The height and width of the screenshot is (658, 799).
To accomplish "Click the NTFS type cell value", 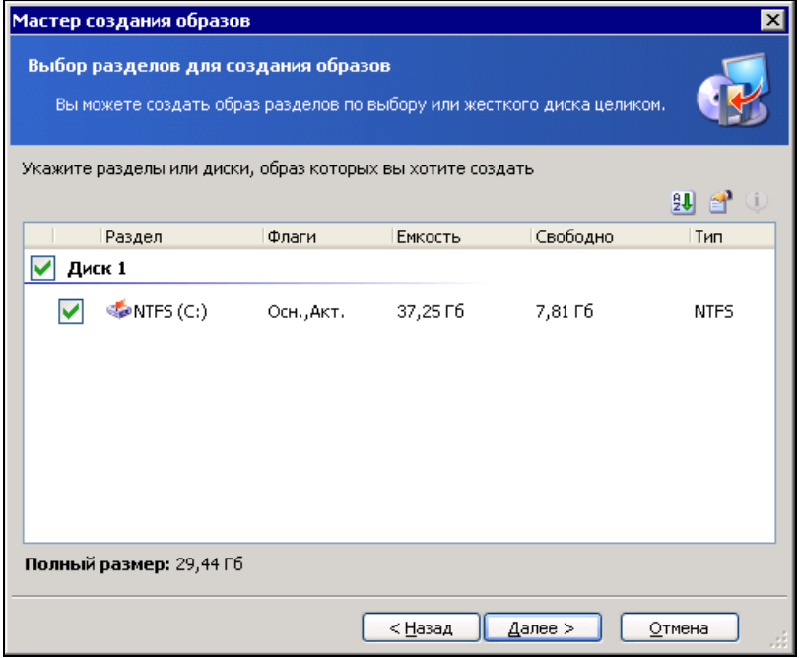I will coord(713,311).
